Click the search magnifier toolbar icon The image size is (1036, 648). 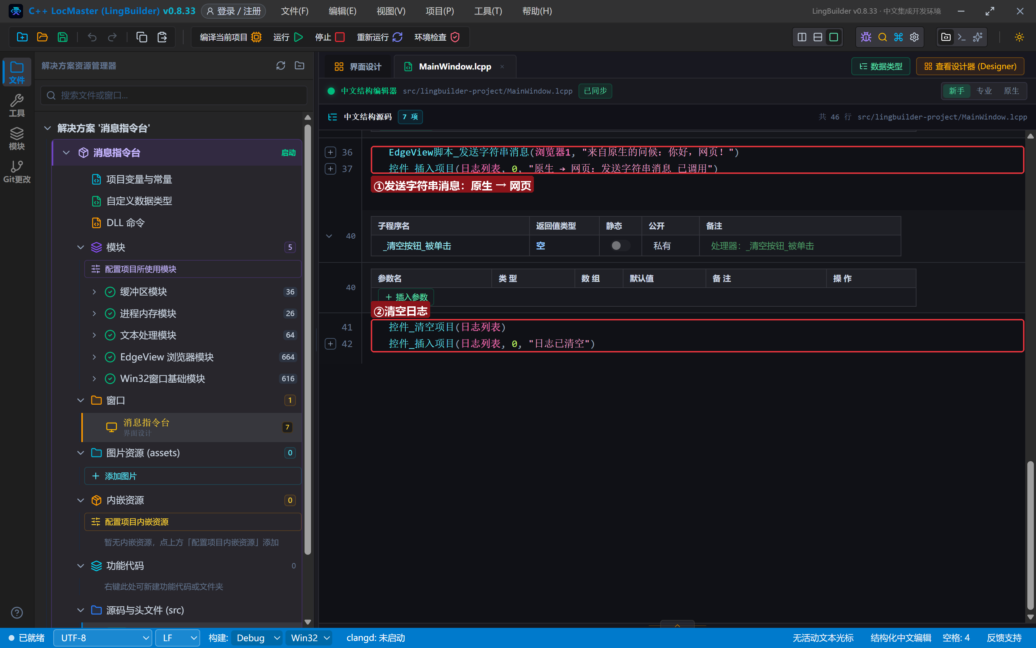882,37
